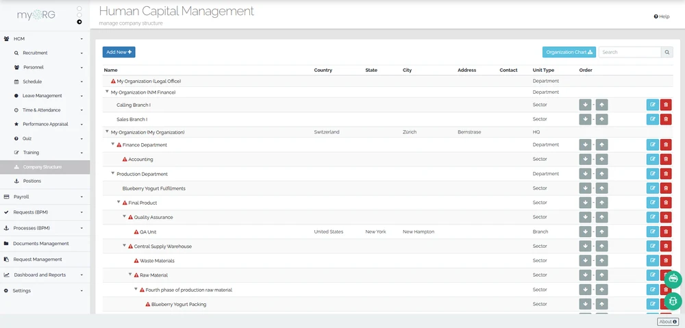Click the Unit Type column header
This screenshot has width=685, height=328.
click(x=543, y=70)
